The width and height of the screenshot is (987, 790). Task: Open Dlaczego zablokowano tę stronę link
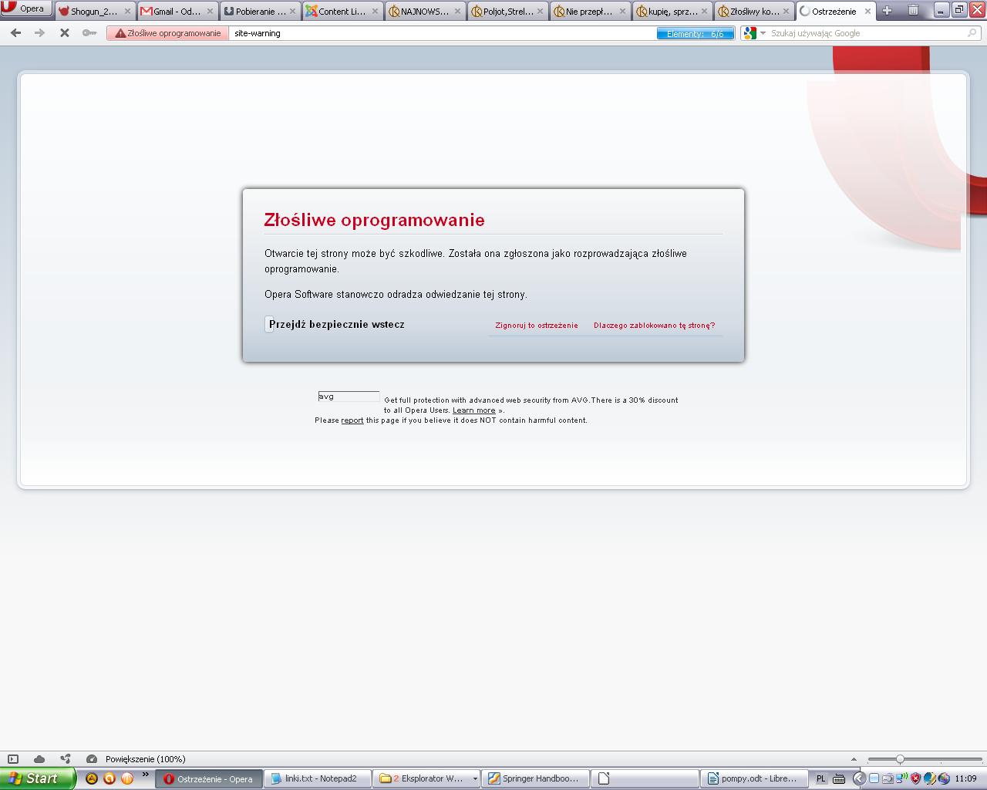coord(655,326)
